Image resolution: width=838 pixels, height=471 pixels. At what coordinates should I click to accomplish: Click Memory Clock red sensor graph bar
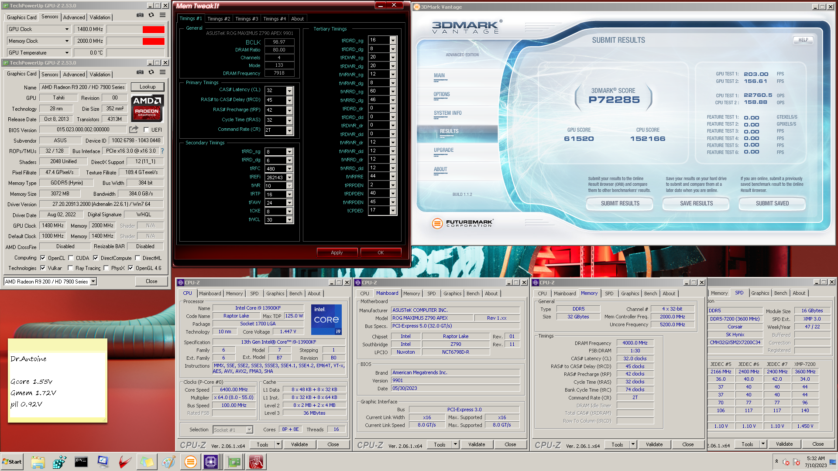pyautogui.click(x=154, y=41)
